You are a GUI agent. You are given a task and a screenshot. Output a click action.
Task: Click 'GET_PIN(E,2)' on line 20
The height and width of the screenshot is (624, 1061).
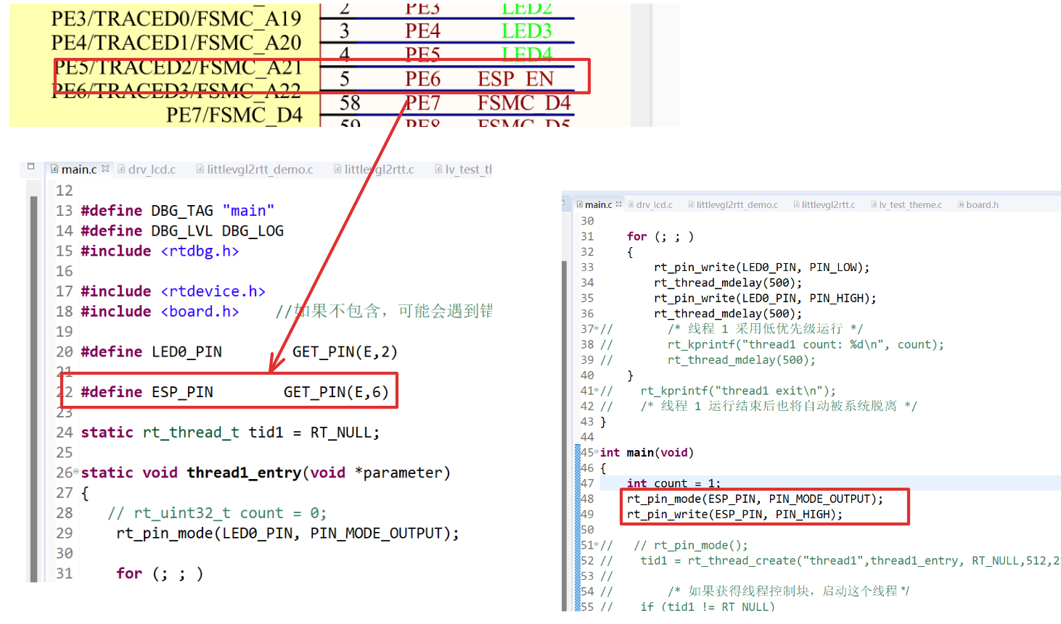click(x=345, y=351)
